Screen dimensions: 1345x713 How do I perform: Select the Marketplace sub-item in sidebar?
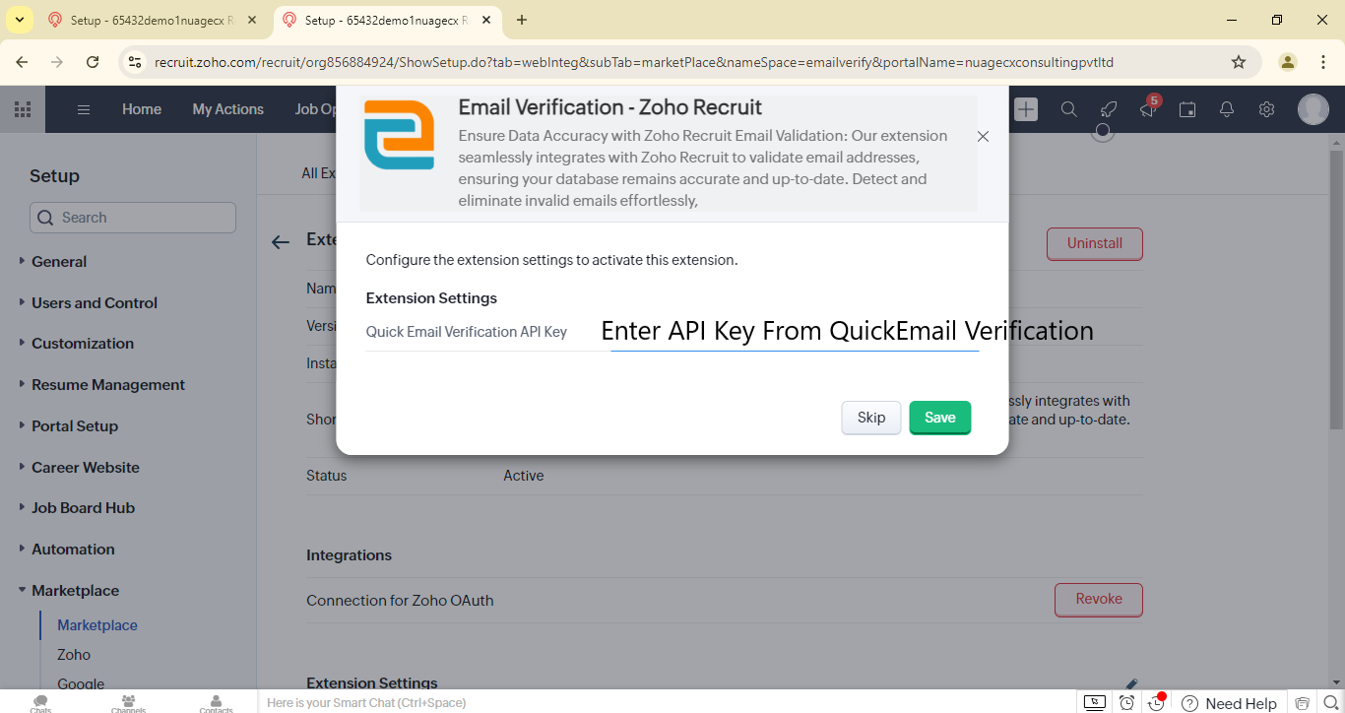click(97, 624)
